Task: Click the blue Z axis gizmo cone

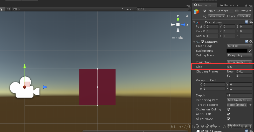Action: point(183,25)
